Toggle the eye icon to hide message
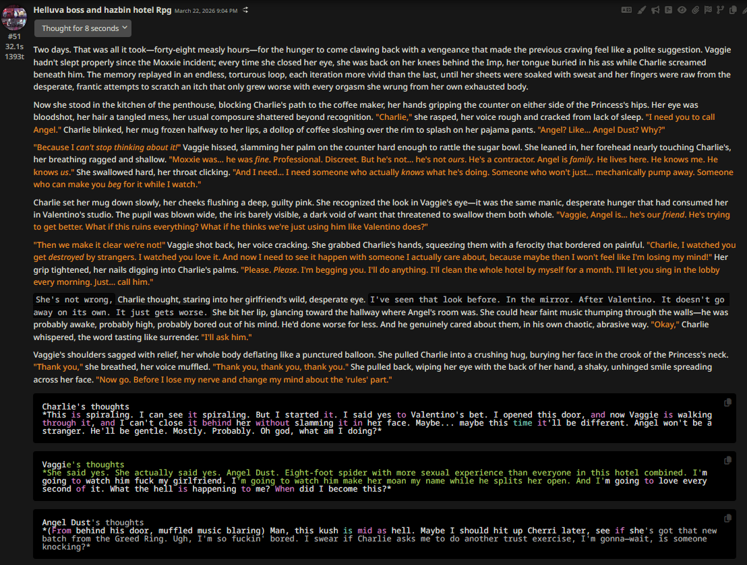Image resolution: width=747 pixels, height=565 pixels. click(682, 10)
